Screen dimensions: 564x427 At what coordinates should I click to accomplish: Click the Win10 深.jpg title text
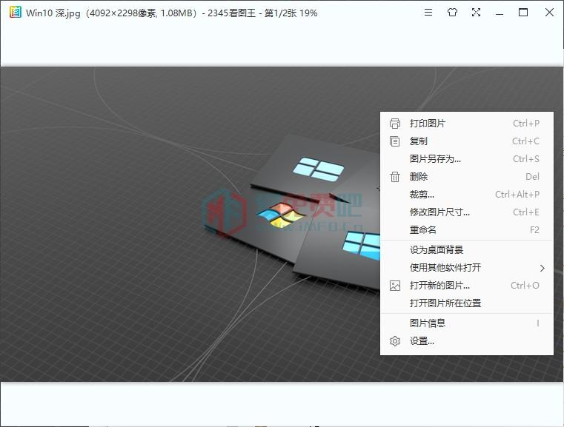53,13
